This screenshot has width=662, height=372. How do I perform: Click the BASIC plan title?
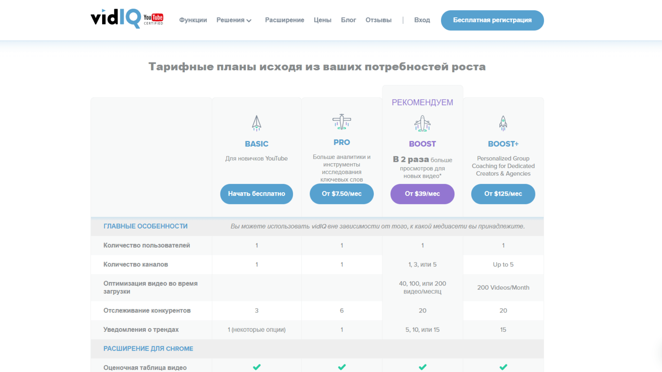point(257,144)
